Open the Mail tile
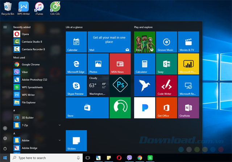This screenshot has height=162, width=232. (109, 42)
